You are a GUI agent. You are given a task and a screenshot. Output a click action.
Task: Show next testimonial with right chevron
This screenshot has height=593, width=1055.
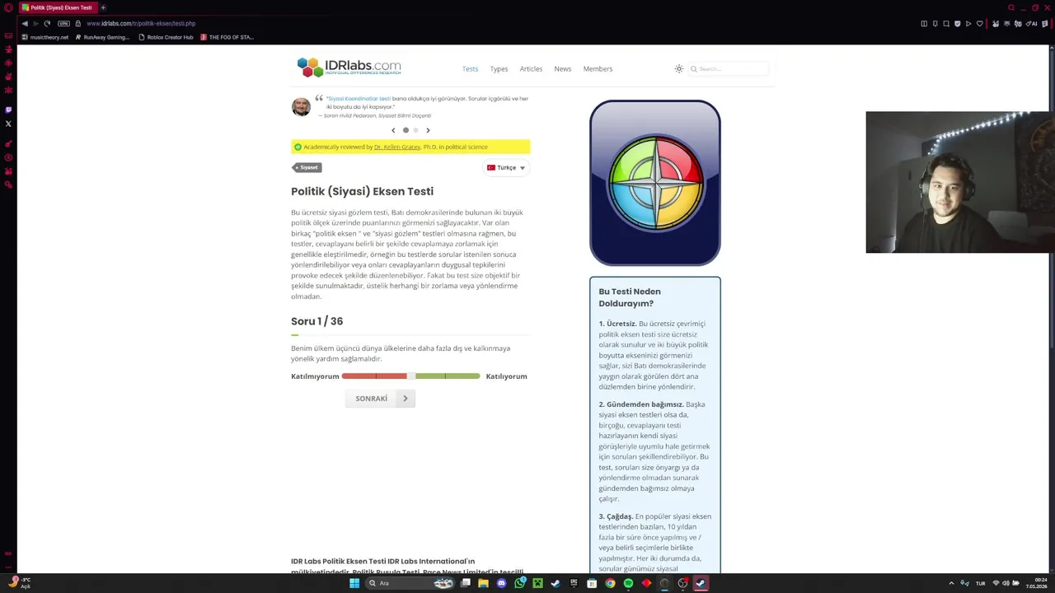tap(428, 130)
